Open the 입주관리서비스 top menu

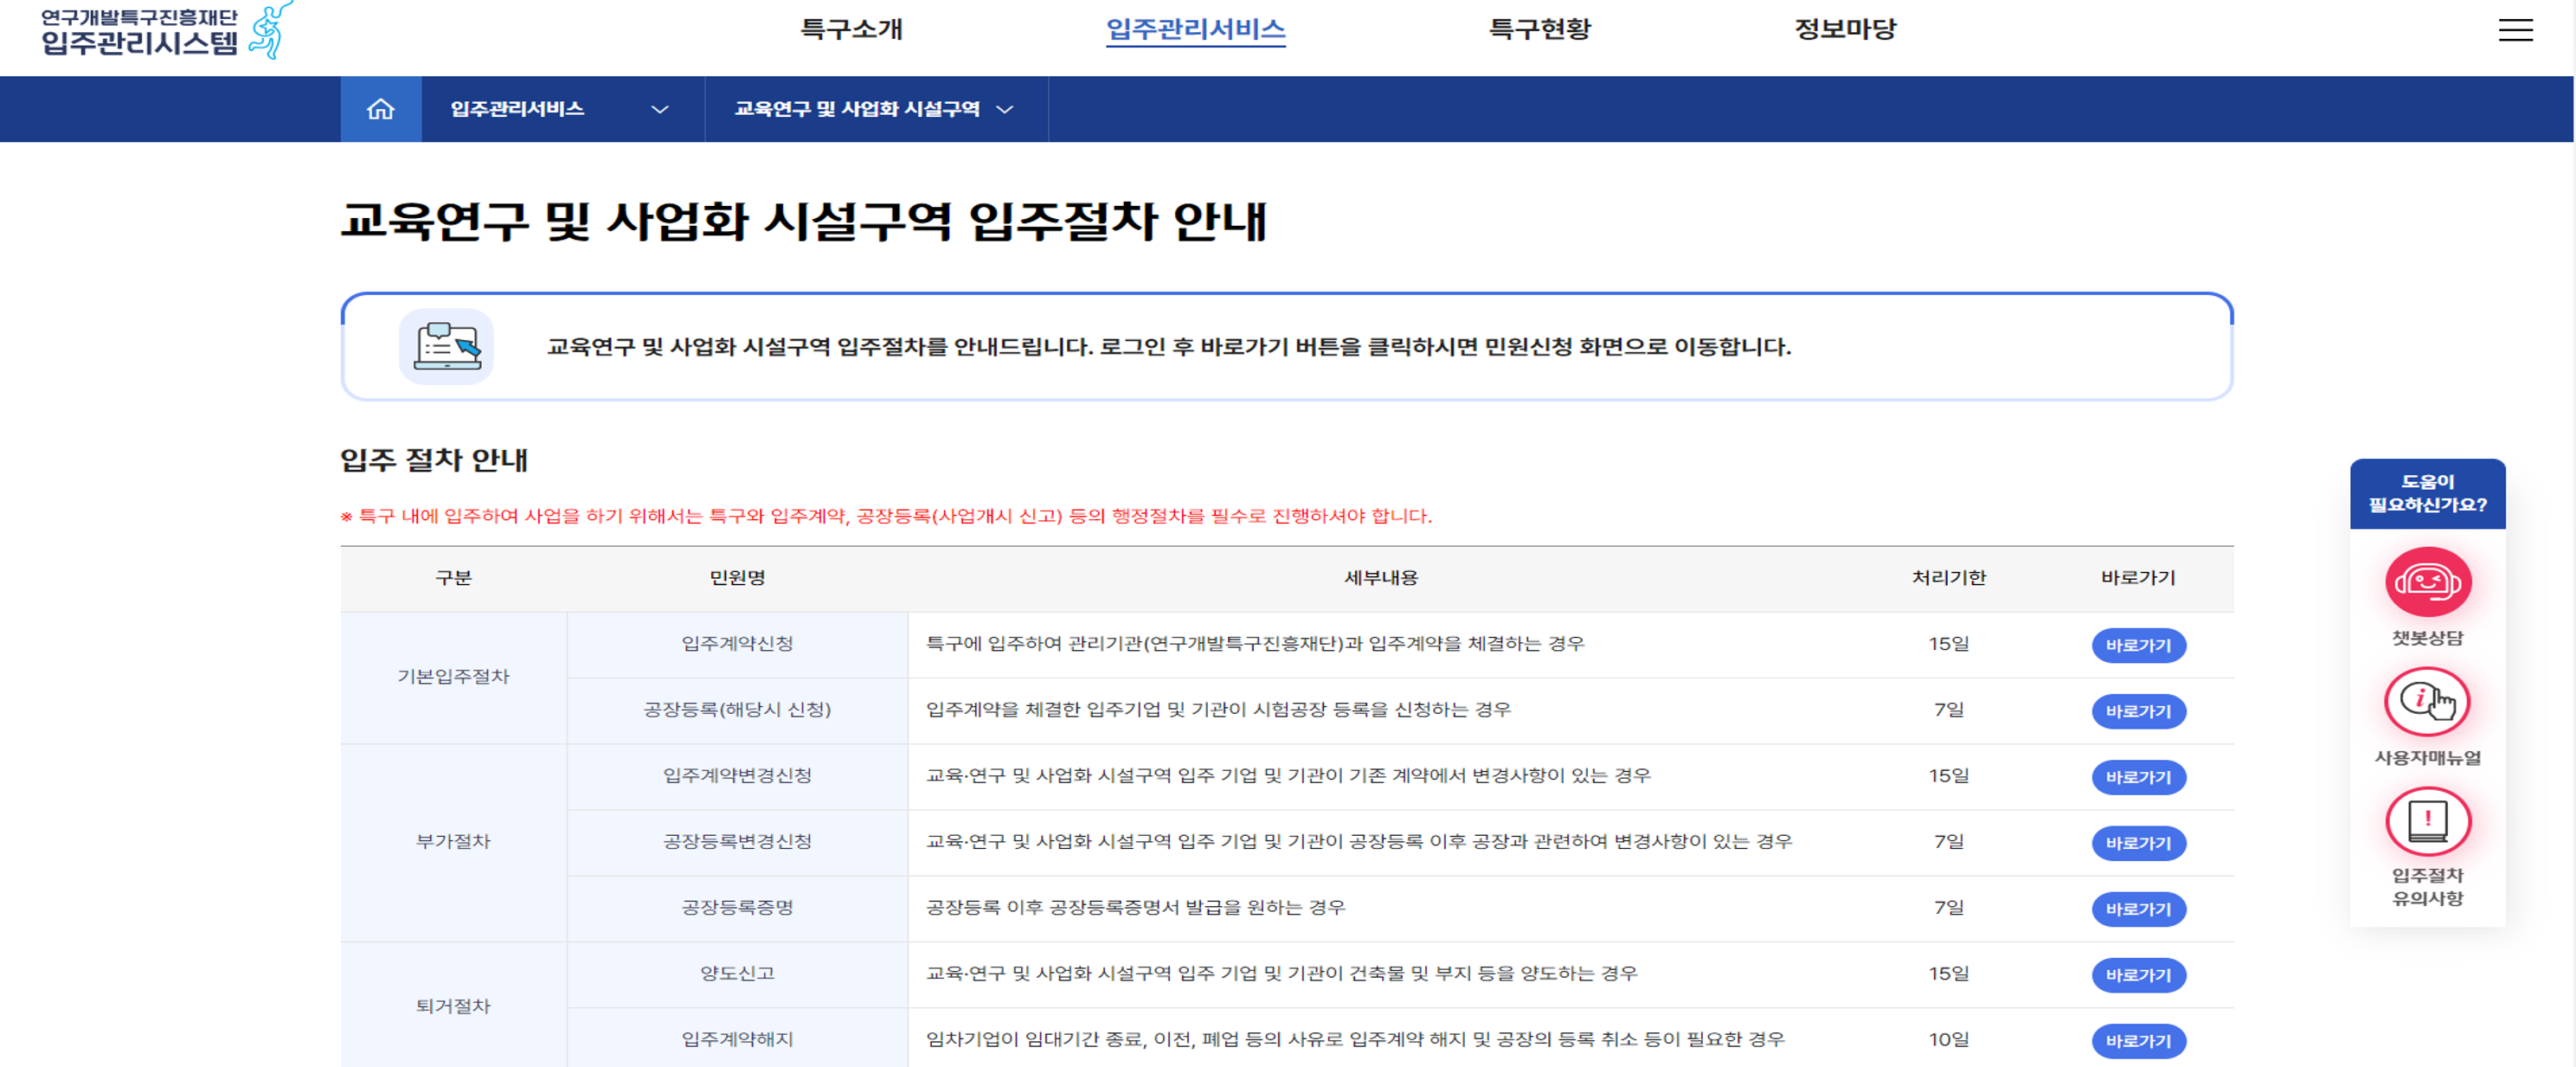pyautogui.click(x=1195, y=29)
